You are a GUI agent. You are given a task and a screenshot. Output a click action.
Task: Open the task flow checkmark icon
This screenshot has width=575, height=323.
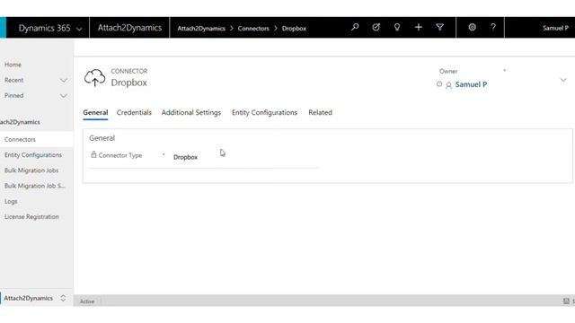click(x=376, y=27)
